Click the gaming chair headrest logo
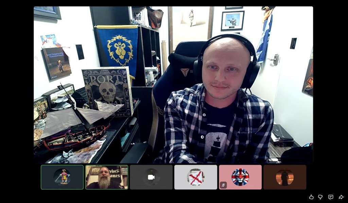Screen dimensions: 348x203 [185, 72]
